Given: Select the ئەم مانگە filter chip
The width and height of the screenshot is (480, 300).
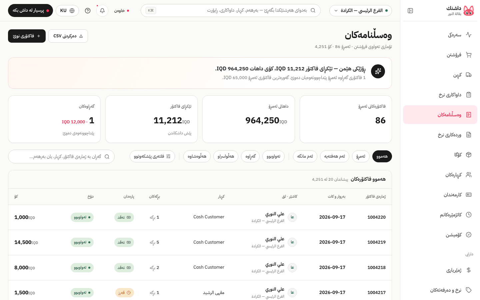Looking at the screenshot, I should coord(305,156).
